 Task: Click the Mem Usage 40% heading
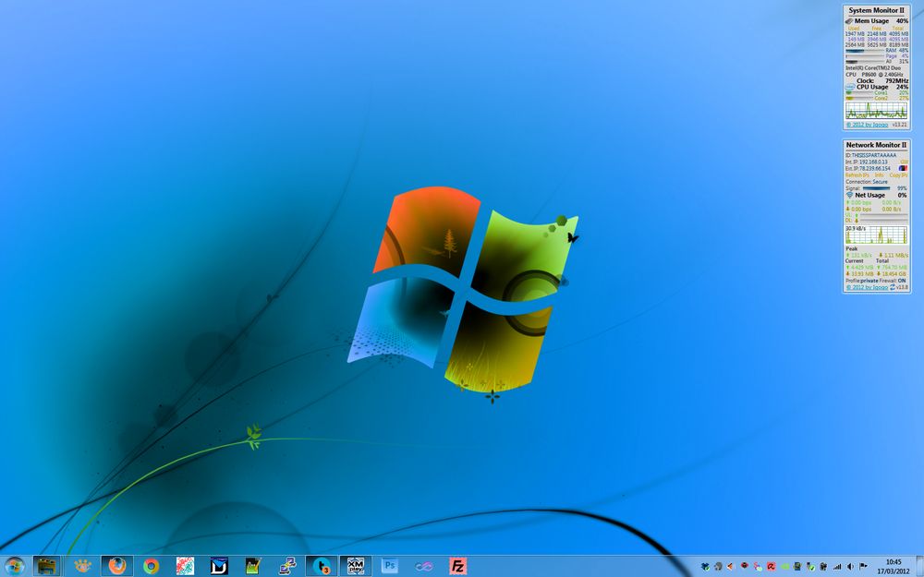[x=876, y=20]
